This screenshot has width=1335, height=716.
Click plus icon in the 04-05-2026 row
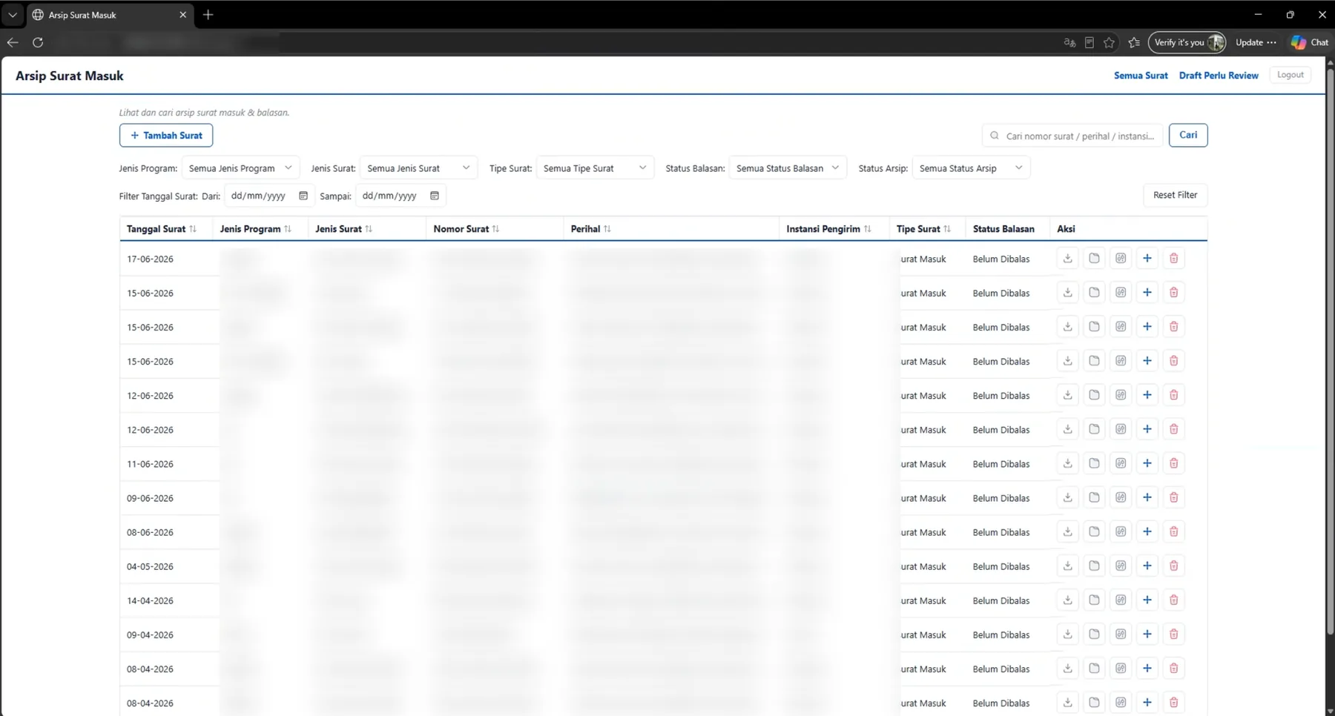pyautogui.click(x=1147, y=566)
